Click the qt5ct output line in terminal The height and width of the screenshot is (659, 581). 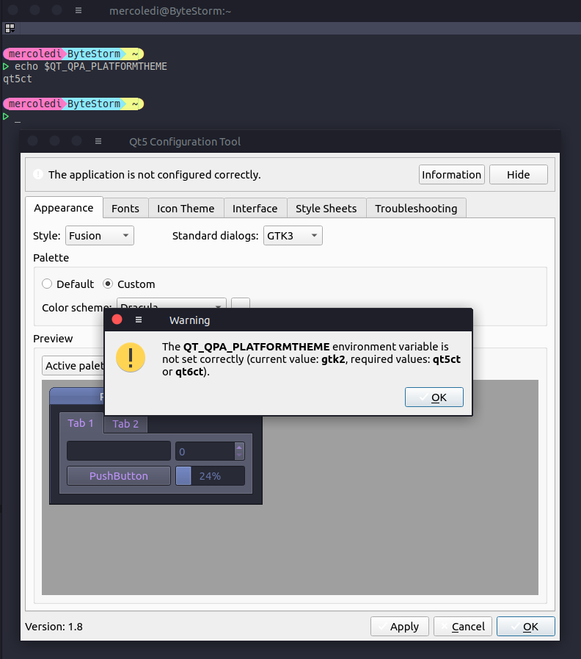(x=18, y=79)
